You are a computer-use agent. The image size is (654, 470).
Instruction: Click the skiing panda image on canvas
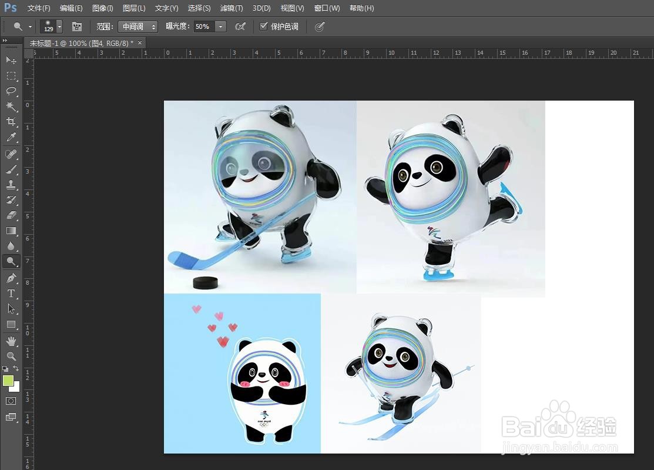point(401,375)
